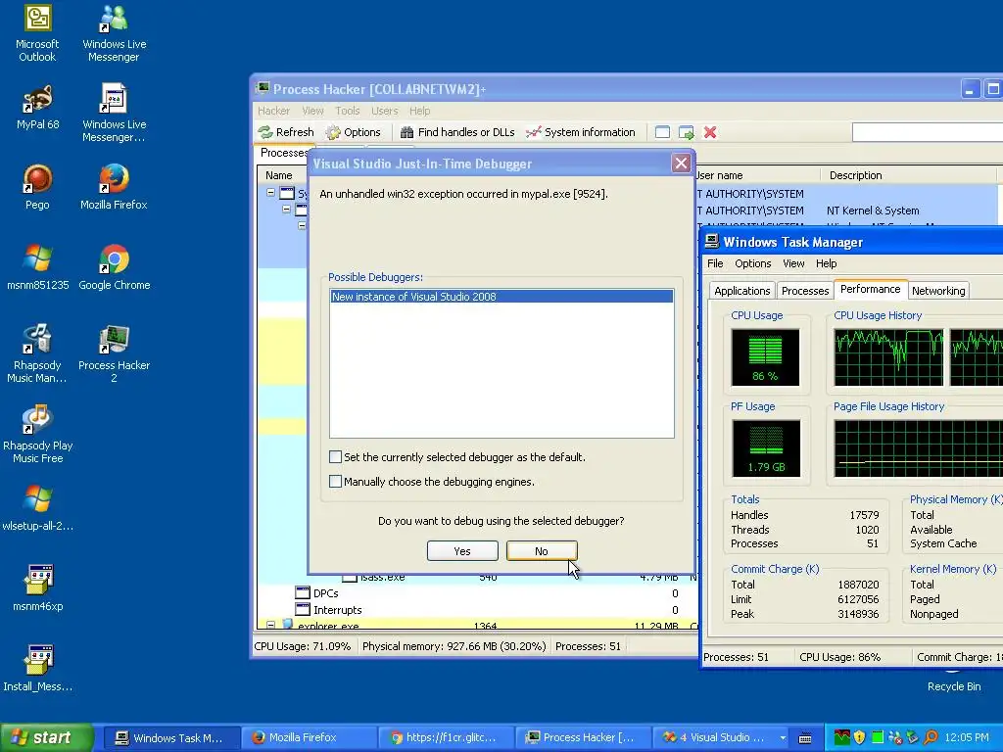Image resolution: width=1003 pixels, height=752 pixels.
Task: Enable 'Manually choose the debugging engines'
Action: point(335,481)
